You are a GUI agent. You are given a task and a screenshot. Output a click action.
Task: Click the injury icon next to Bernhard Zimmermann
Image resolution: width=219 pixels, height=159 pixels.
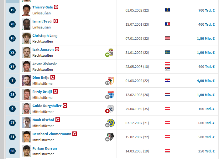(75, 134)
